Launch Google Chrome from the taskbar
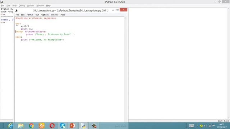230x129 pixels. tap(31, 126)
